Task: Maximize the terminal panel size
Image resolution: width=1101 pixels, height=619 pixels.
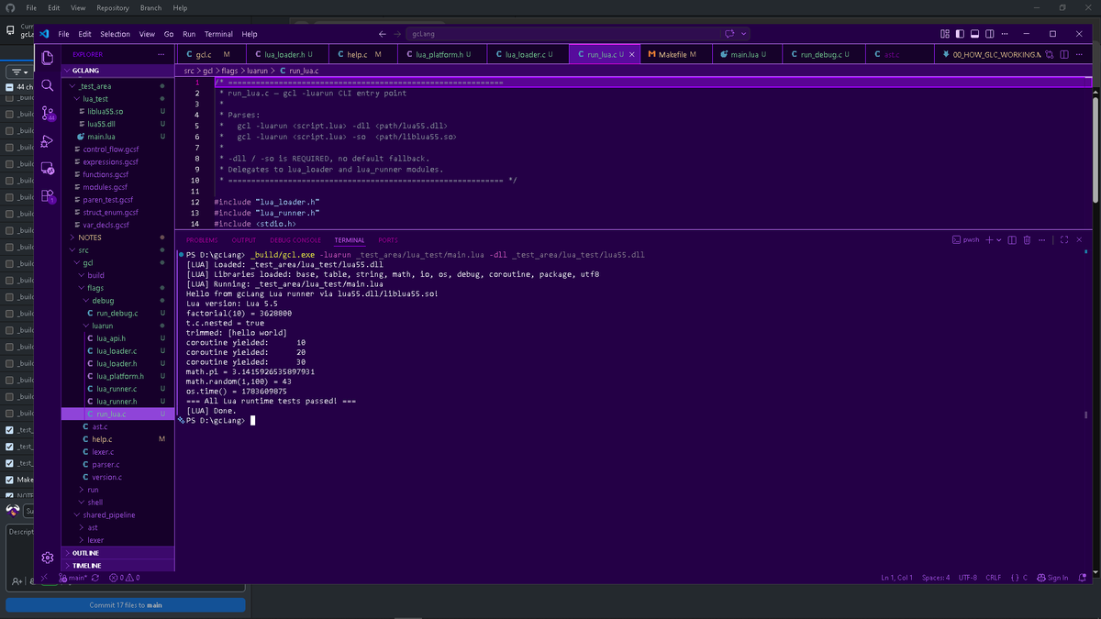Action: pos(1064,240)
